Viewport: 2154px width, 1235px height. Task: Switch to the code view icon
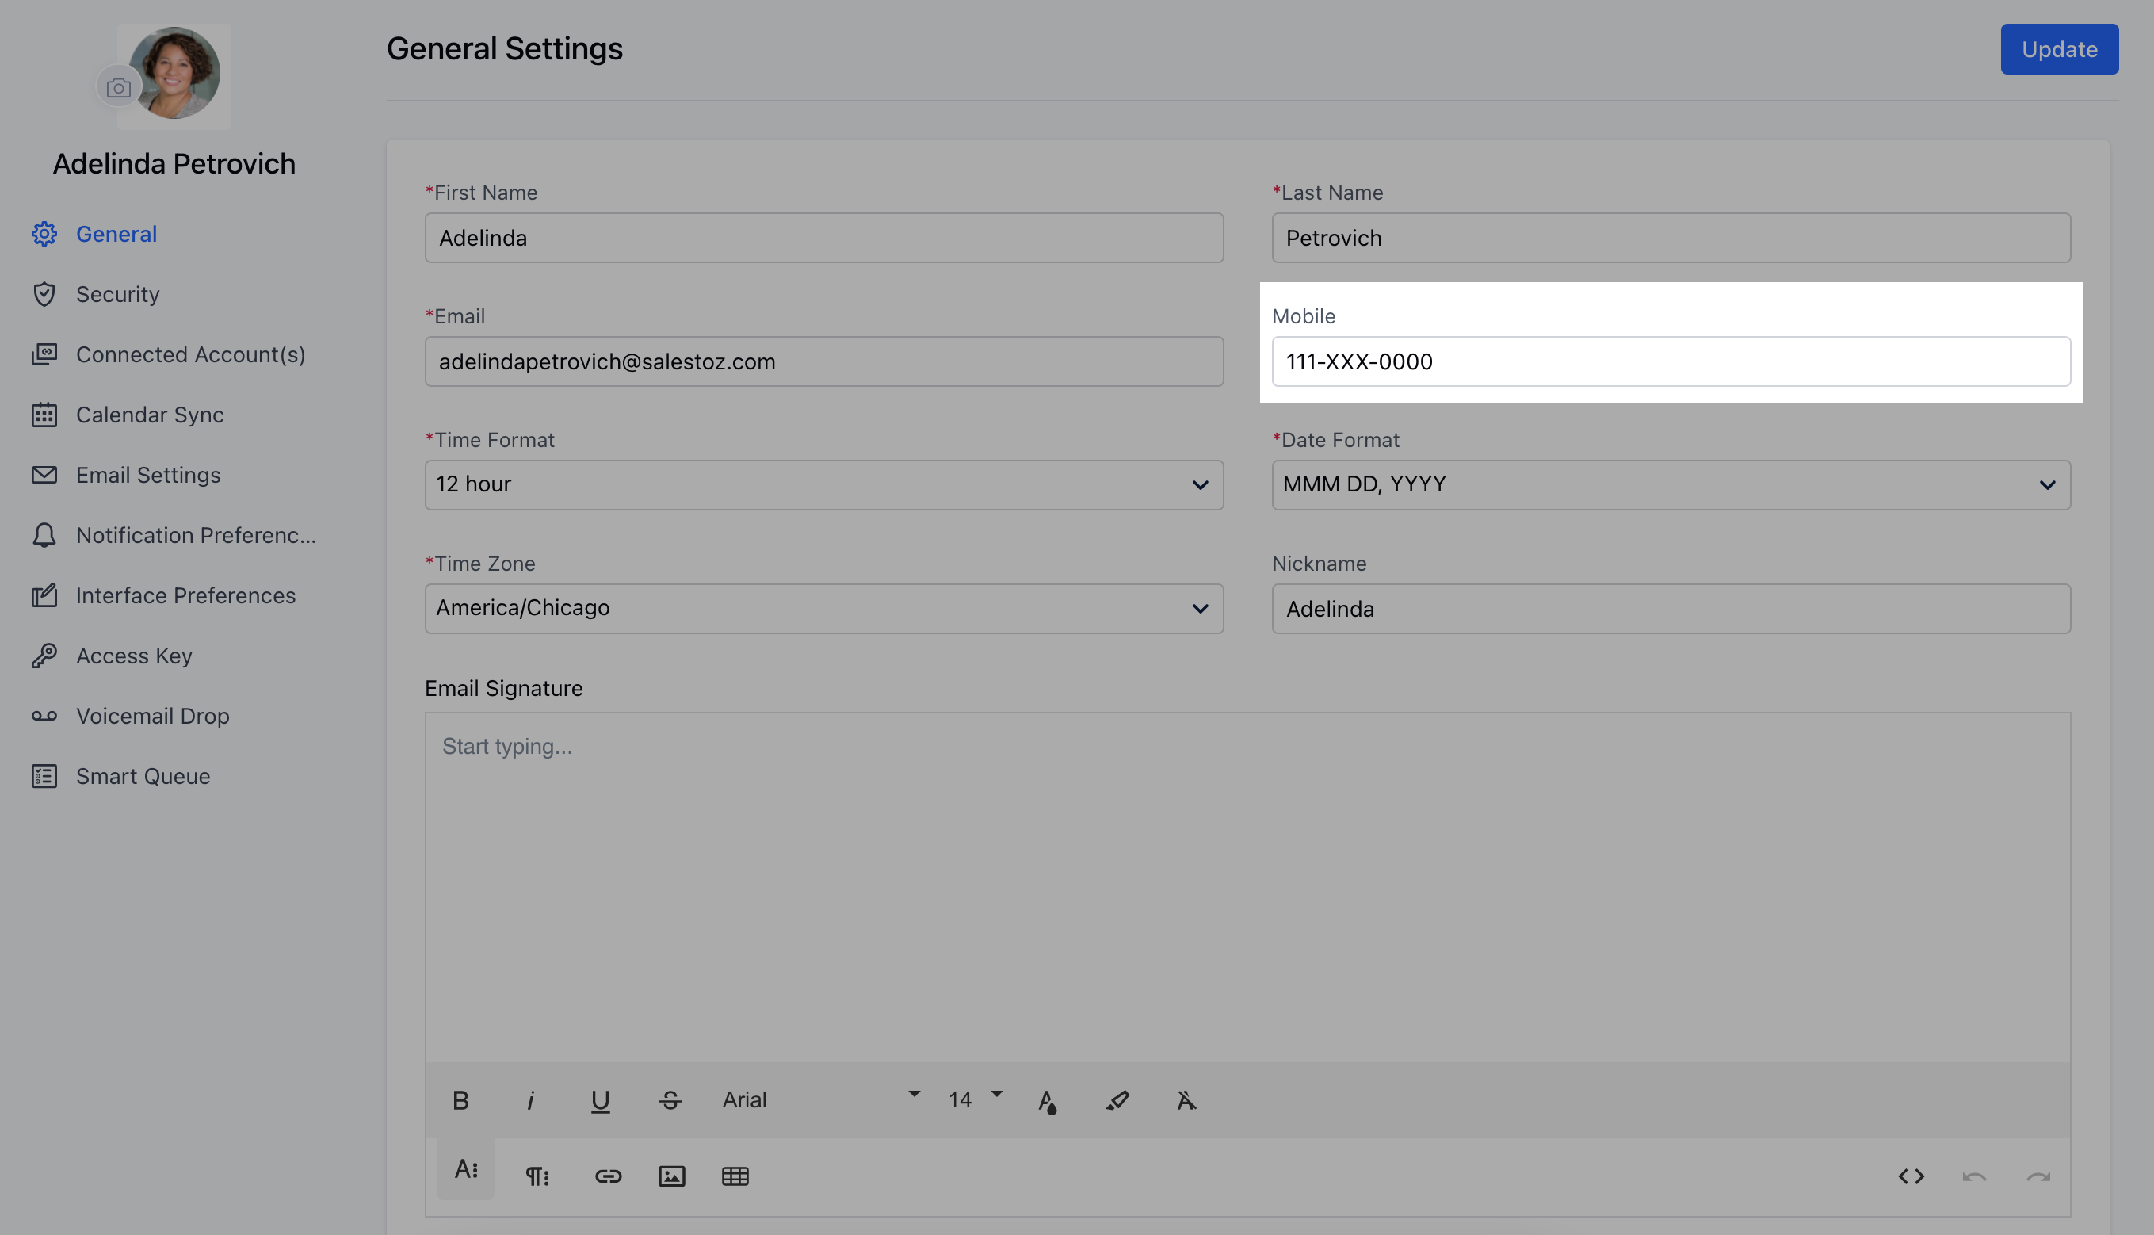(x=1911, y=1176)
